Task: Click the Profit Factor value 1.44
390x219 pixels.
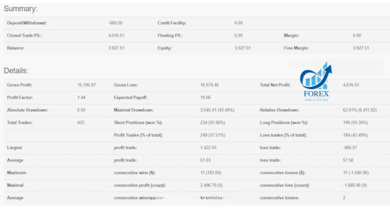Action: (81, 98)
